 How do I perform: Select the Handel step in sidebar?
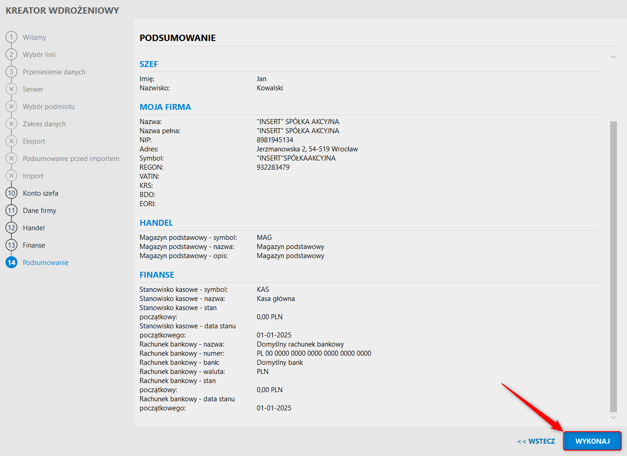click(x=34, y=228)
